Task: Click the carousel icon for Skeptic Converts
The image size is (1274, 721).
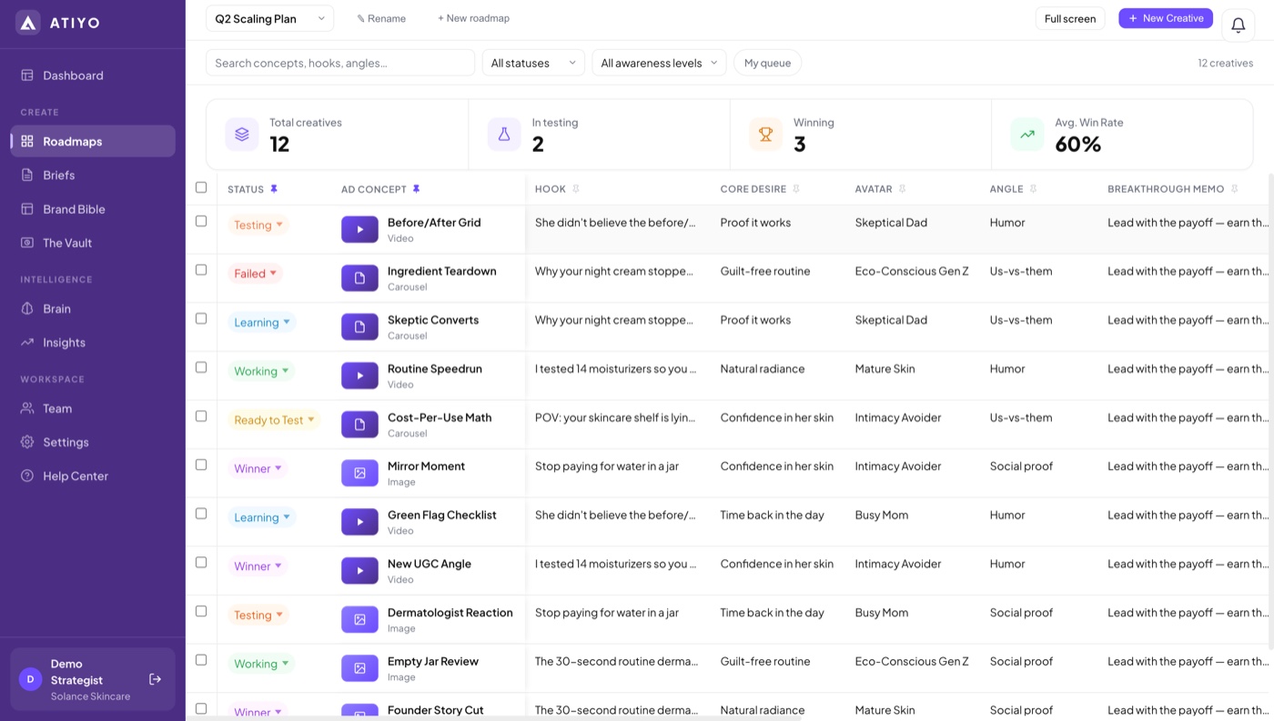Action: pyautogui.click(x=359, y=326)
